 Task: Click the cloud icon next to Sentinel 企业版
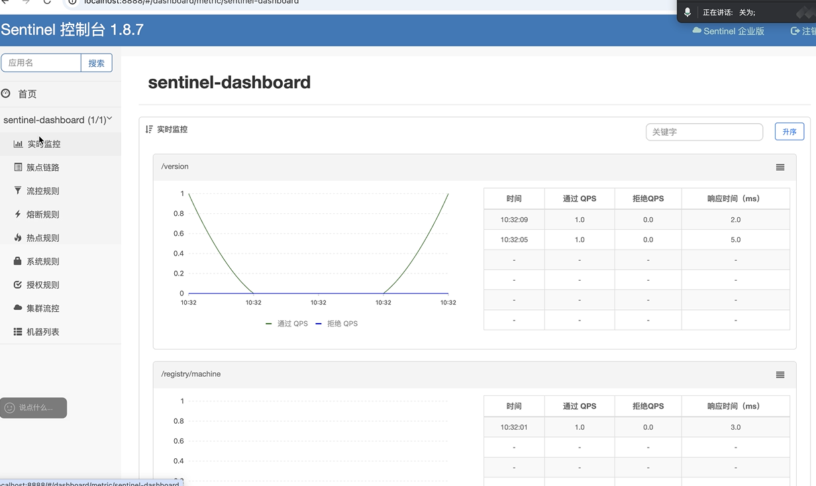[697, 30]
